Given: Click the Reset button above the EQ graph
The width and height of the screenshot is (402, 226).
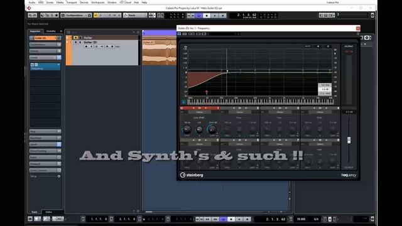Looking at the screenshot, I should [x=308, y=46].
